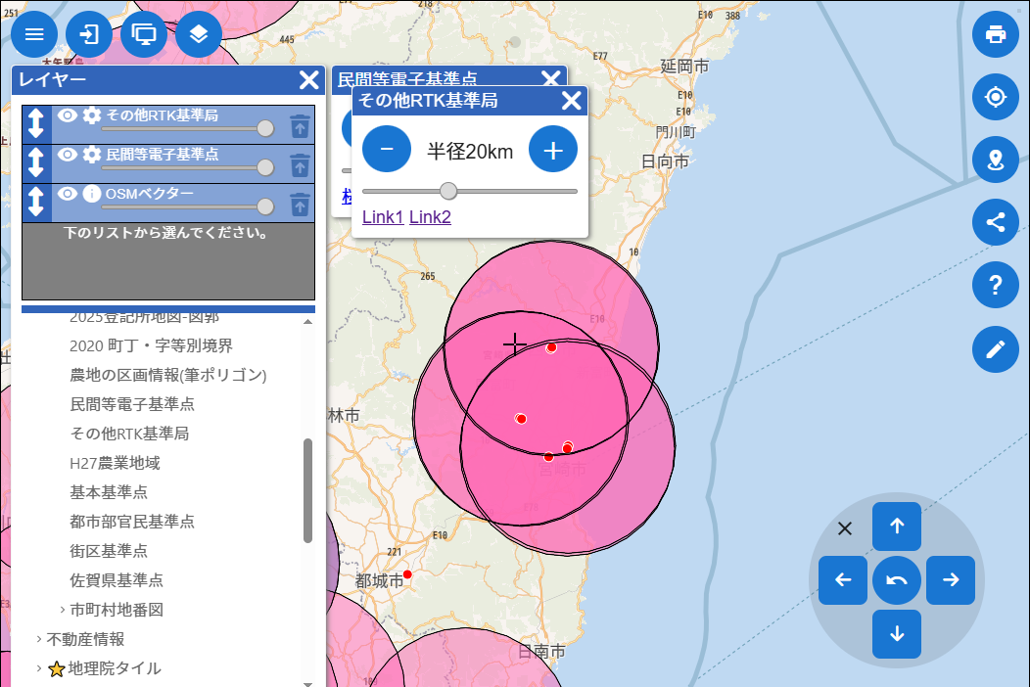Hide the 民間等電子基準点 layer via eye icon
The image size is (1030, 687).
[68, 155]
